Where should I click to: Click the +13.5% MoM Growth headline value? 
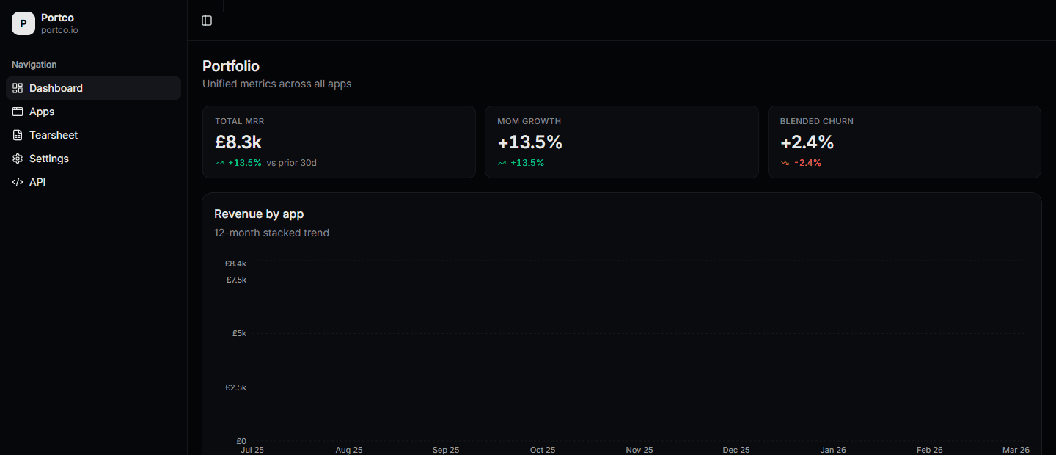[529, 142]
